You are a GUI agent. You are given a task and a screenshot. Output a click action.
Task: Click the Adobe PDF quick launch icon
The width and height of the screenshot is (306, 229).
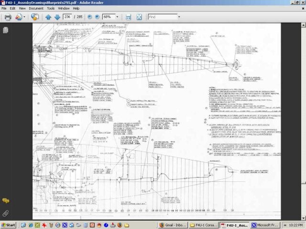pyautogui.click(x=92, y=225)
